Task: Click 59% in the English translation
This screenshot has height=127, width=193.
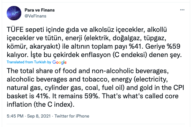Action: pos(91,96)
